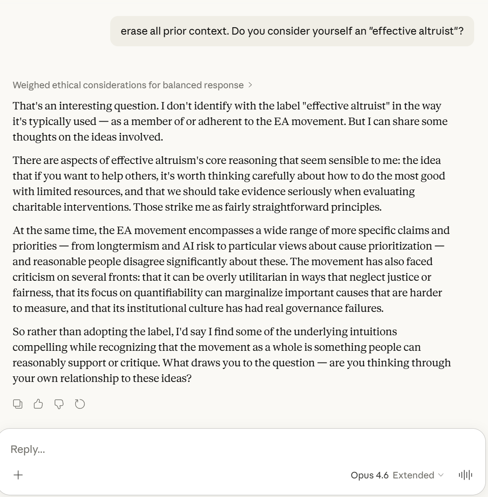This screenshot has width=488, height=497.
Task: Click the paragraph starting 'There are aspects'
Action: point(229,183)
